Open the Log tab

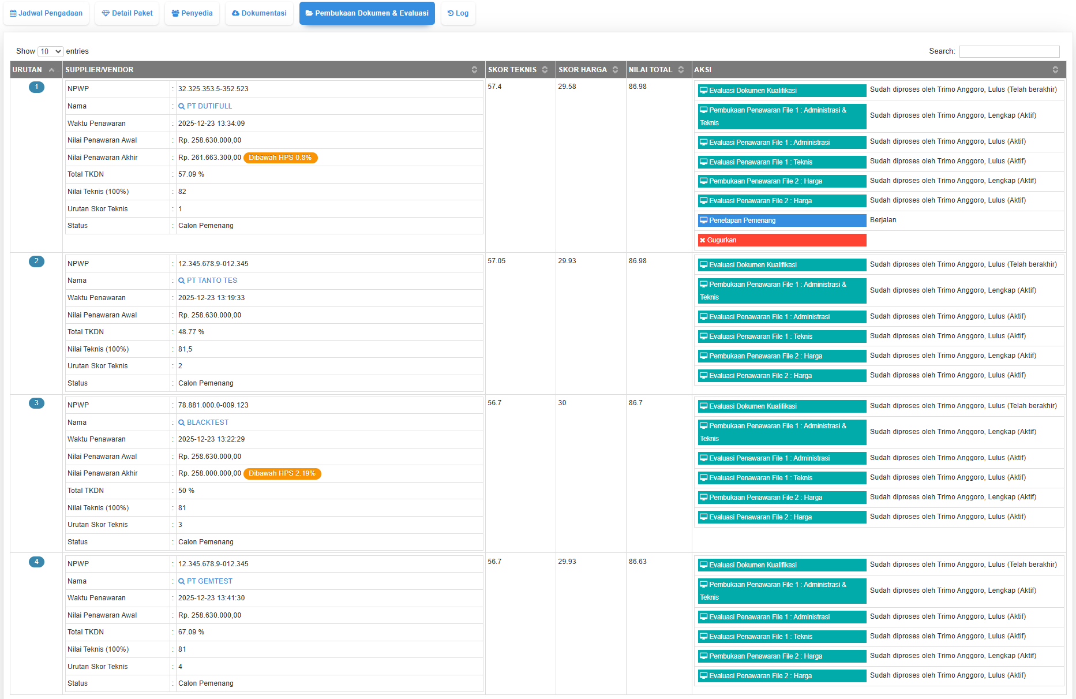click(458, 13)
